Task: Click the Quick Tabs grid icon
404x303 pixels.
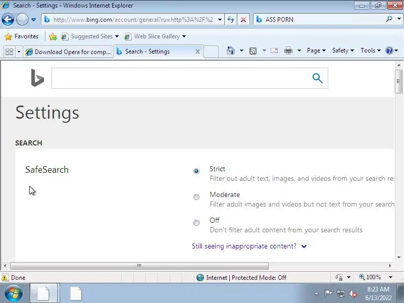Action: click(x=10, y=52)
